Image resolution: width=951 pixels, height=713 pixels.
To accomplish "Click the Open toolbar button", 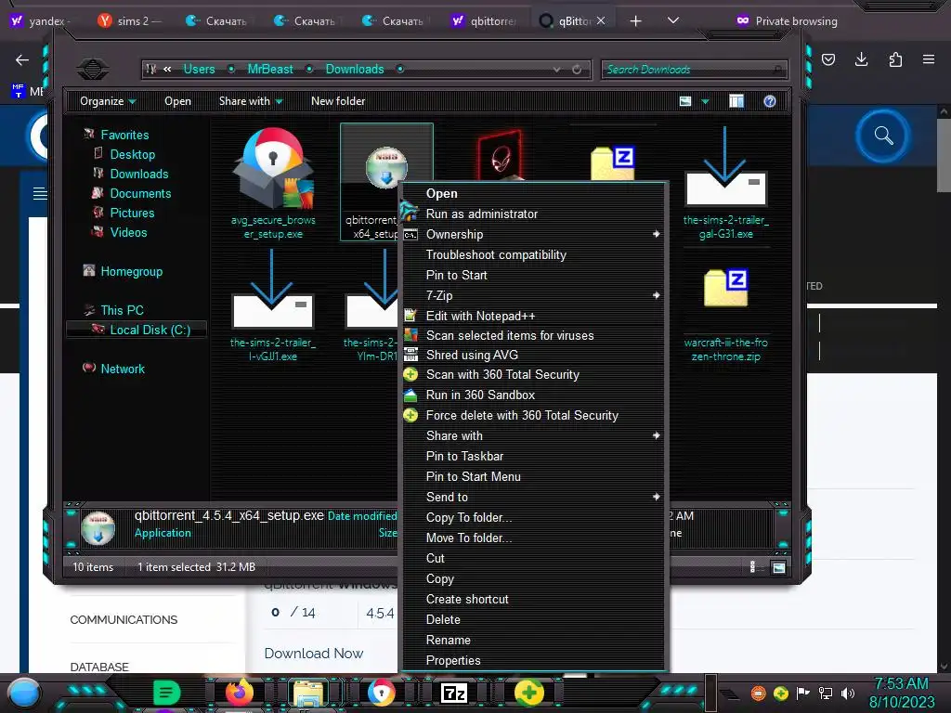I will pyautogui.click(x=177, y=101).
